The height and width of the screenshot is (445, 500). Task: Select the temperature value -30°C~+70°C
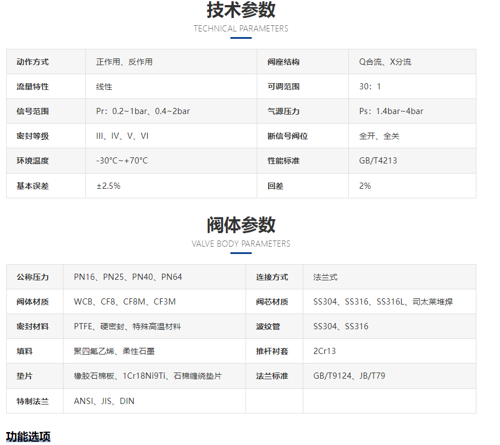coord(122,161)
